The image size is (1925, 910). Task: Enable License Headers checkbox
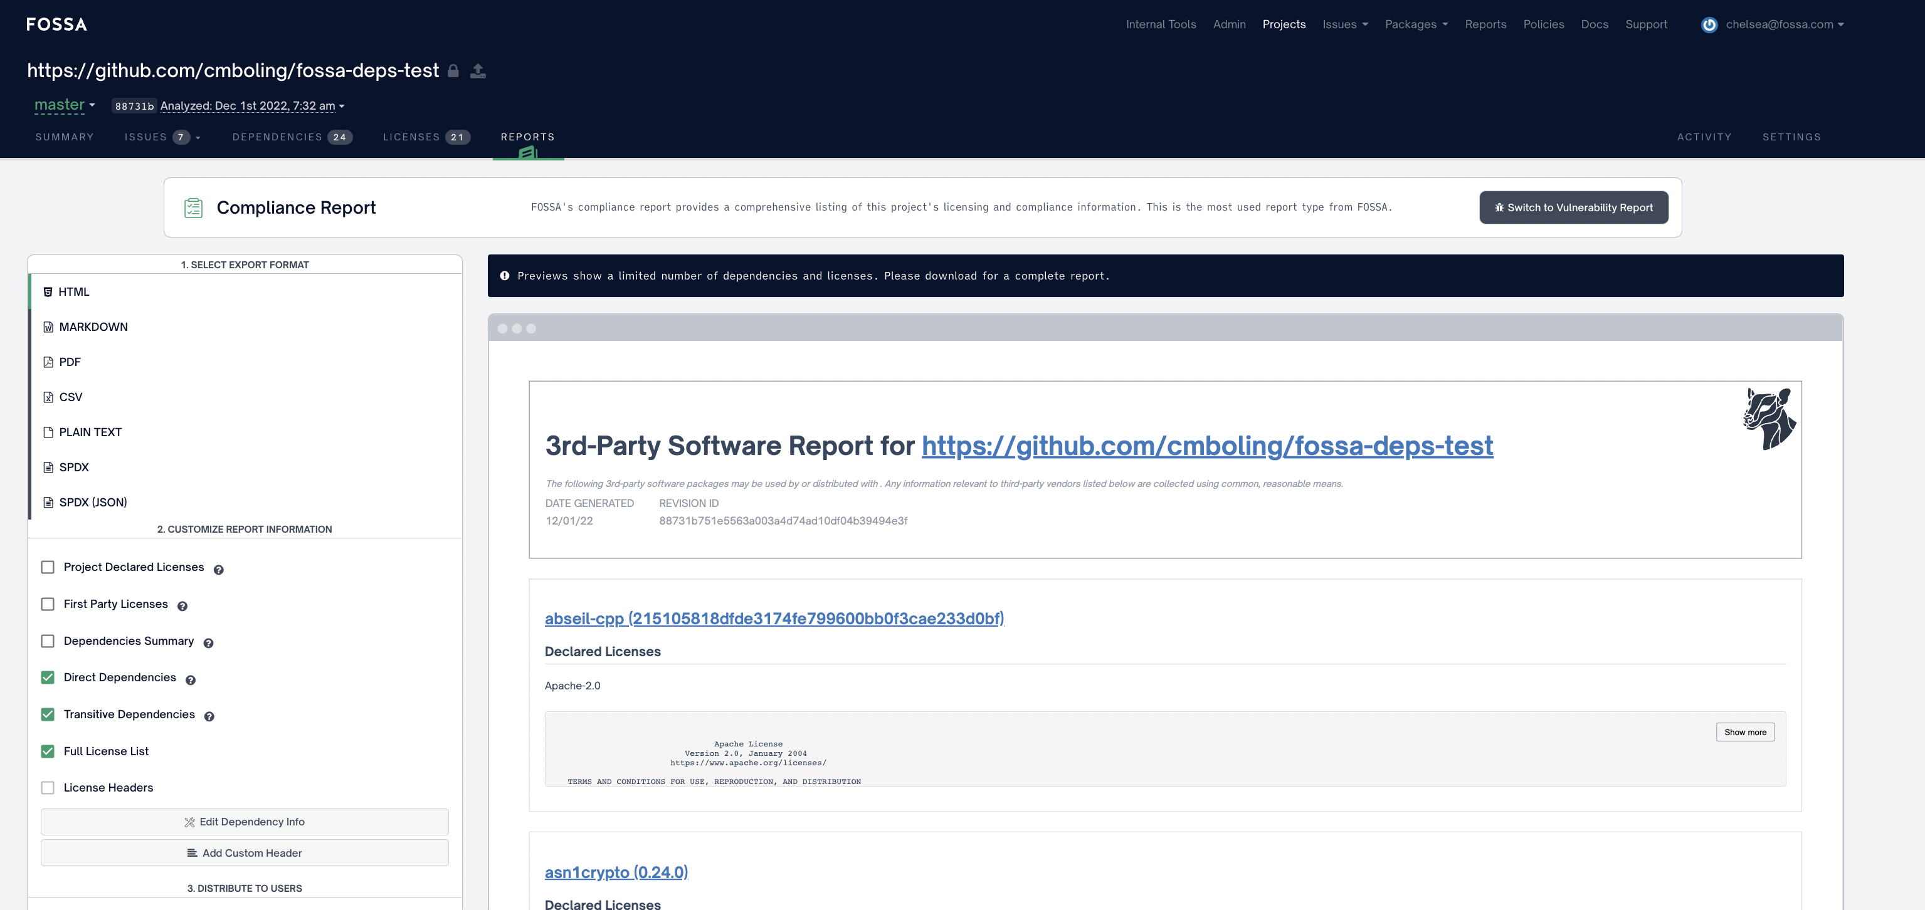coord(48,787)
